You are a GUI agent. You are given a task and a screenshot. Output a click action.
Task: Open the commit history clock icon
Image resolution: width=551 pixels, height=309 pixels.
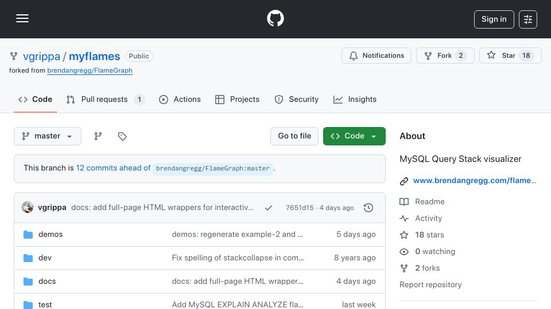coord(368,208)
